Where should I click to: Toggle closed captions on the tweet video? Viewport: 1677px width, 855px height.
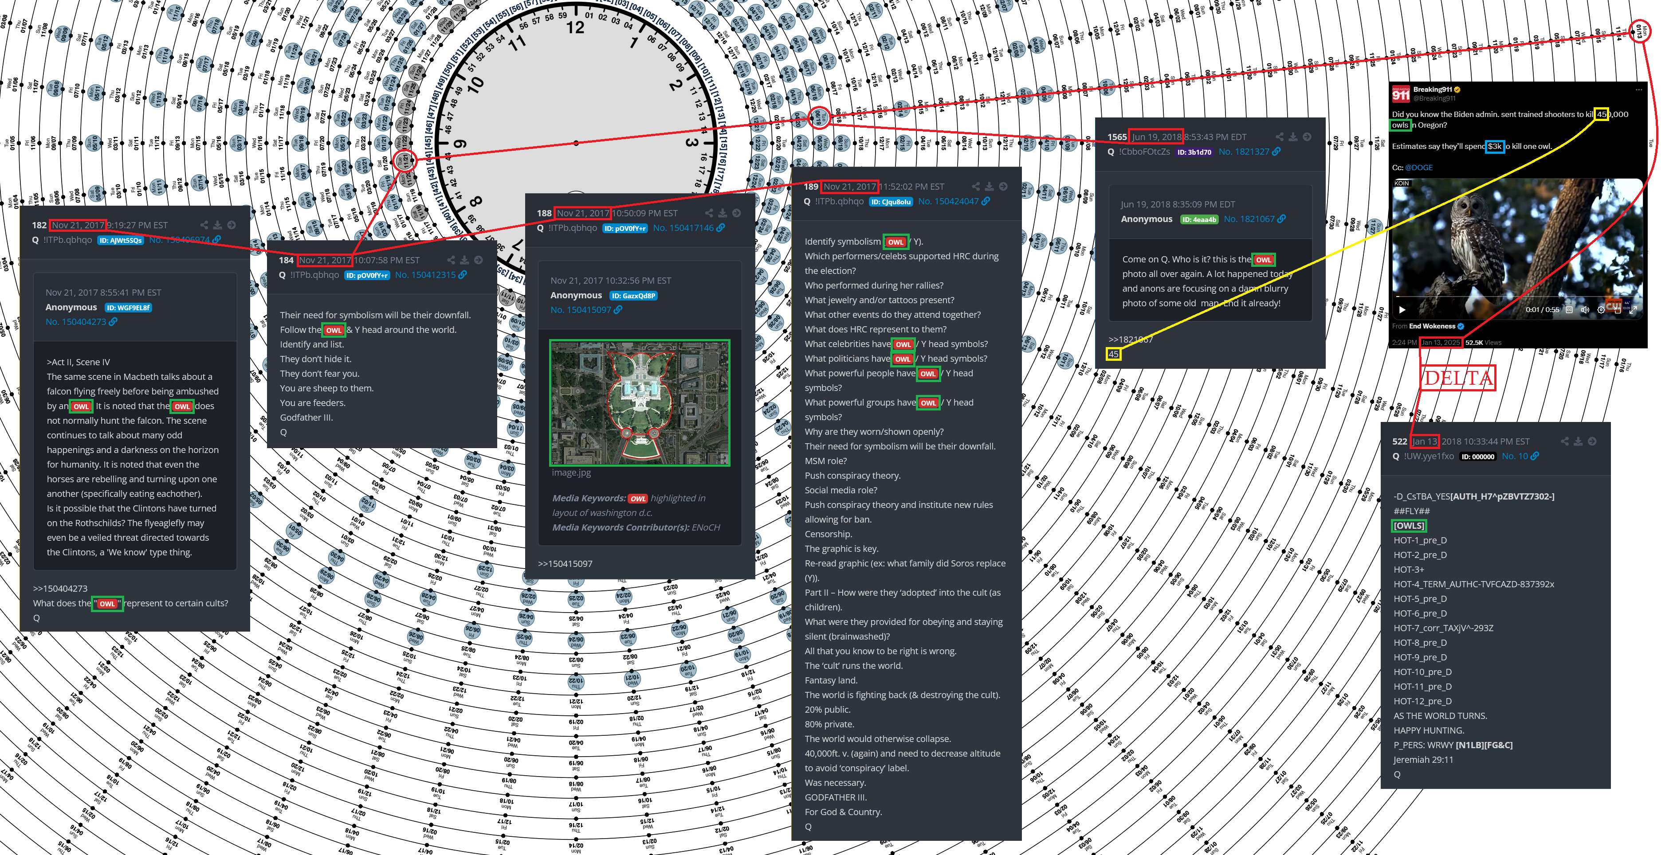1569,310
